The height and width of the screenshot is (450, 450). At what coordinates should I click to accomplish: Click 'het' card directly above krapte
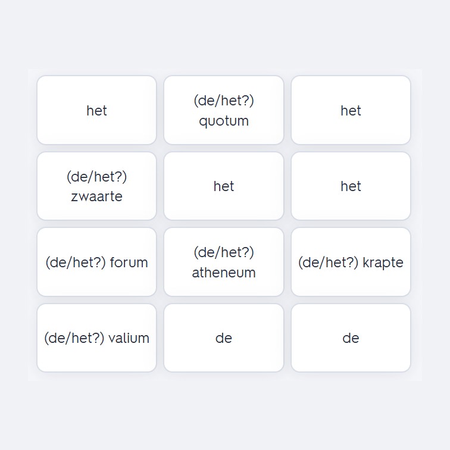[351, 186]
